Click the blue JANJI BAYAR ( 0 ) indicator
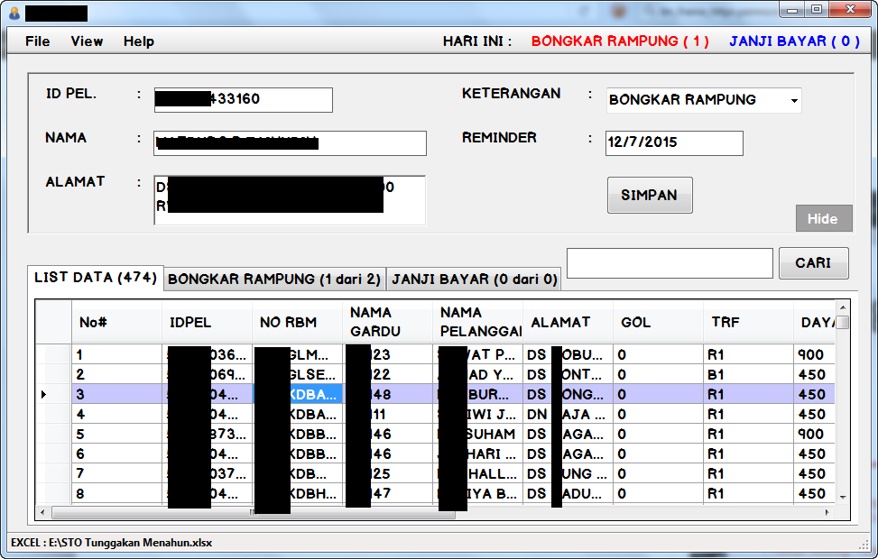 coord(794,41)
